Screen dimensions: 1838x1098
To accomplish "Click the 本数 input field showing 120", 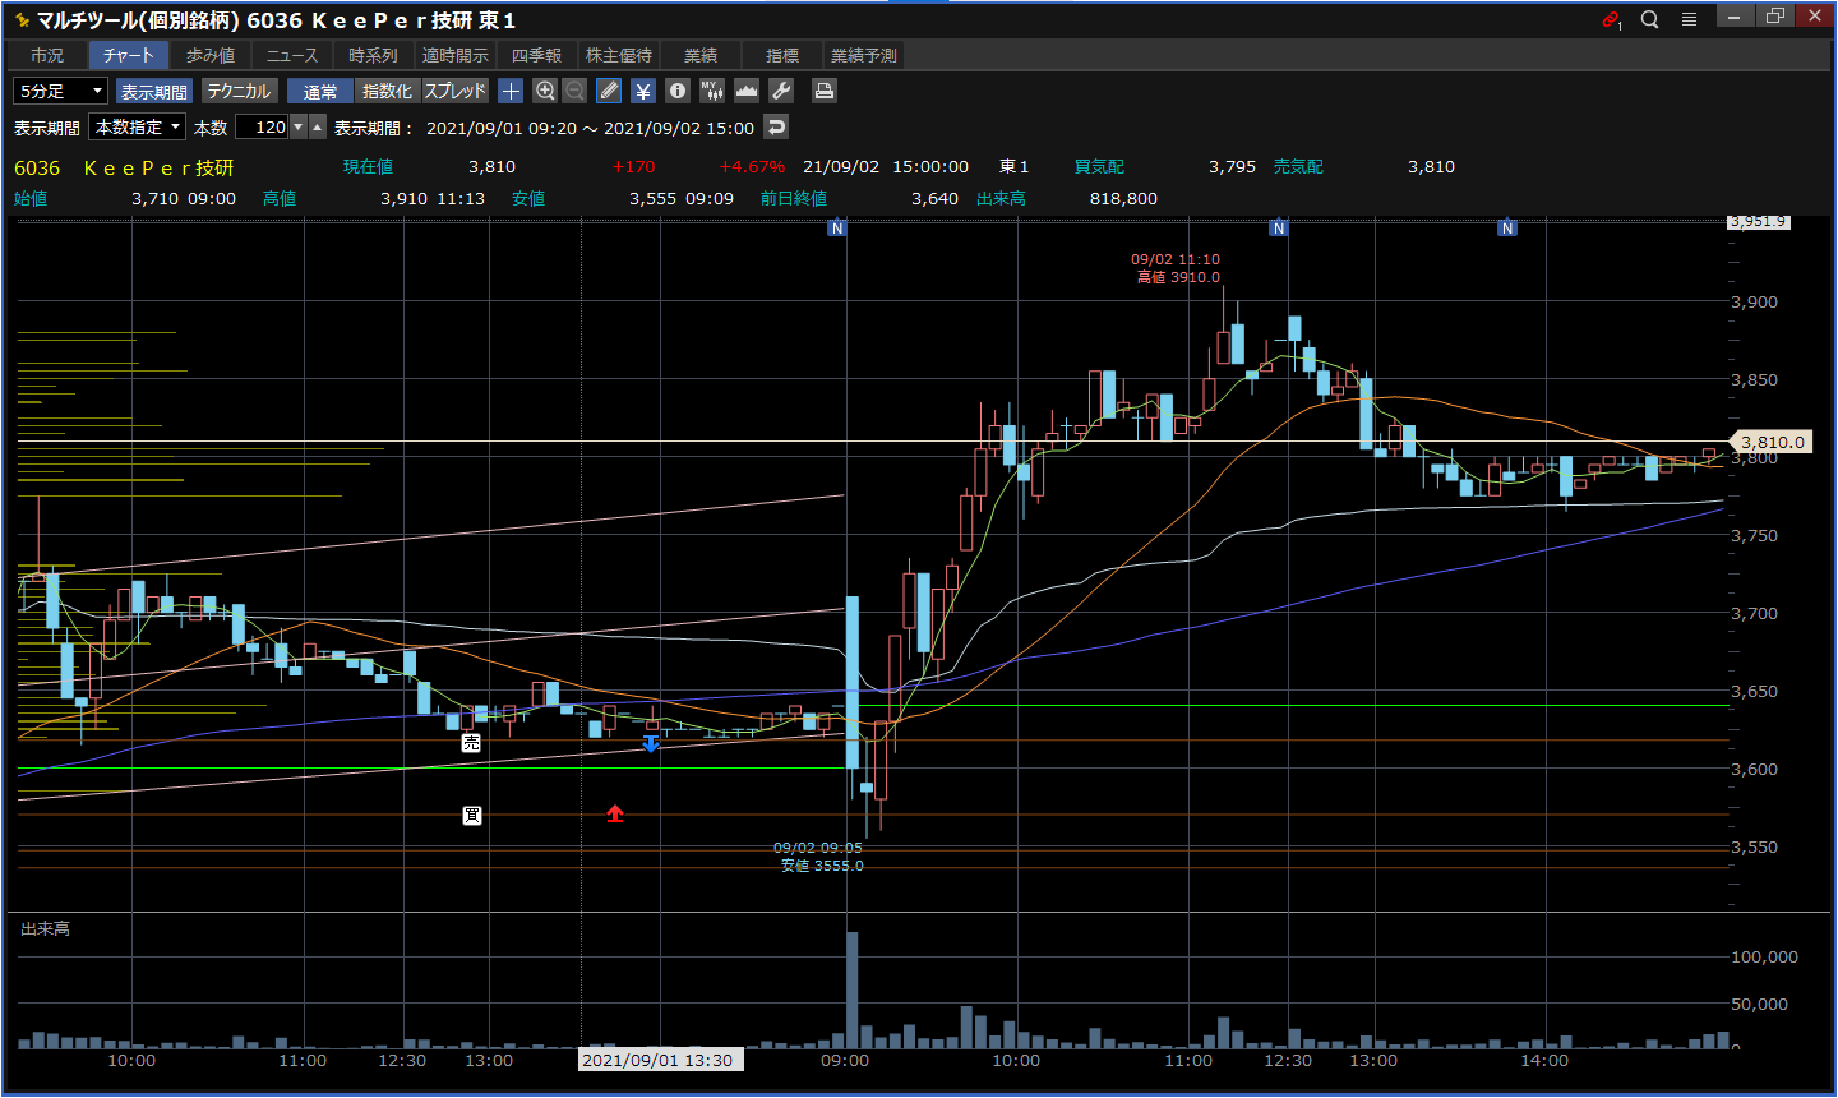I will pyautogui.click(x=262, y=127).
